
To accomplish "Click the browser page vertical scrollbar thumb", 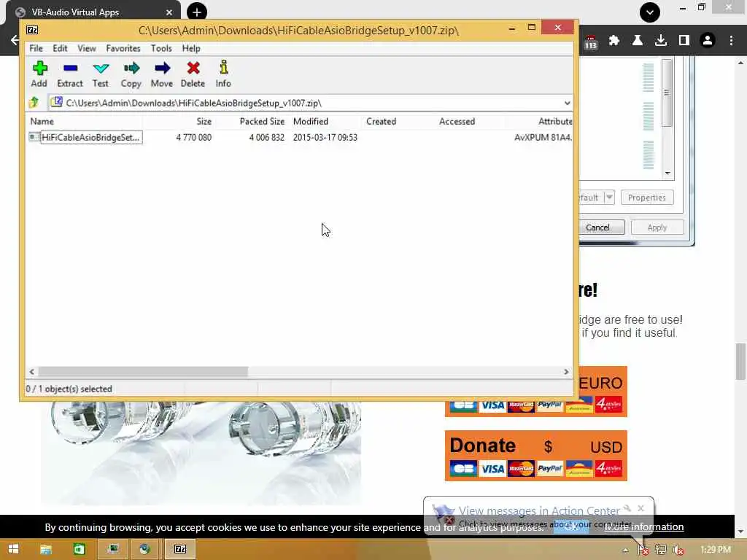I will 740,361.
